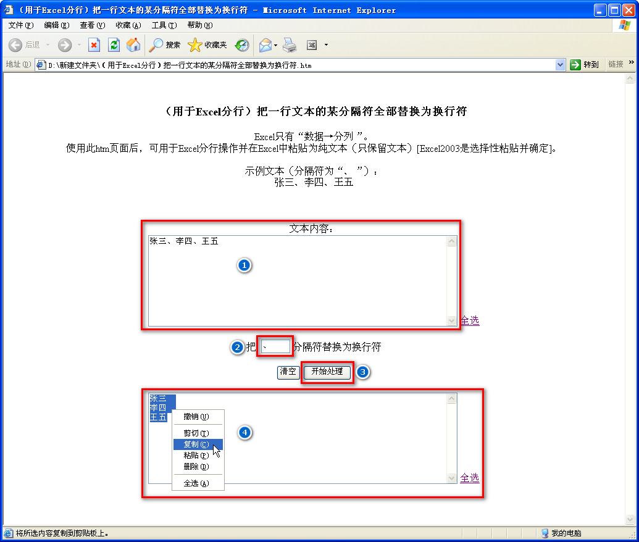Screen dimensions: 639x542
Task: Click inside the 文本内容 input textarea
Action: [x=298, y=281]
